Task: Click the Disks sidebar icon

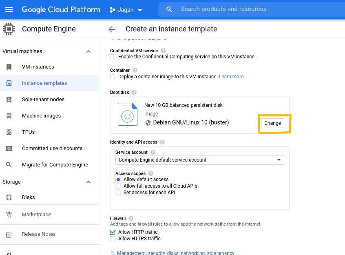Action: coord(9,197)
